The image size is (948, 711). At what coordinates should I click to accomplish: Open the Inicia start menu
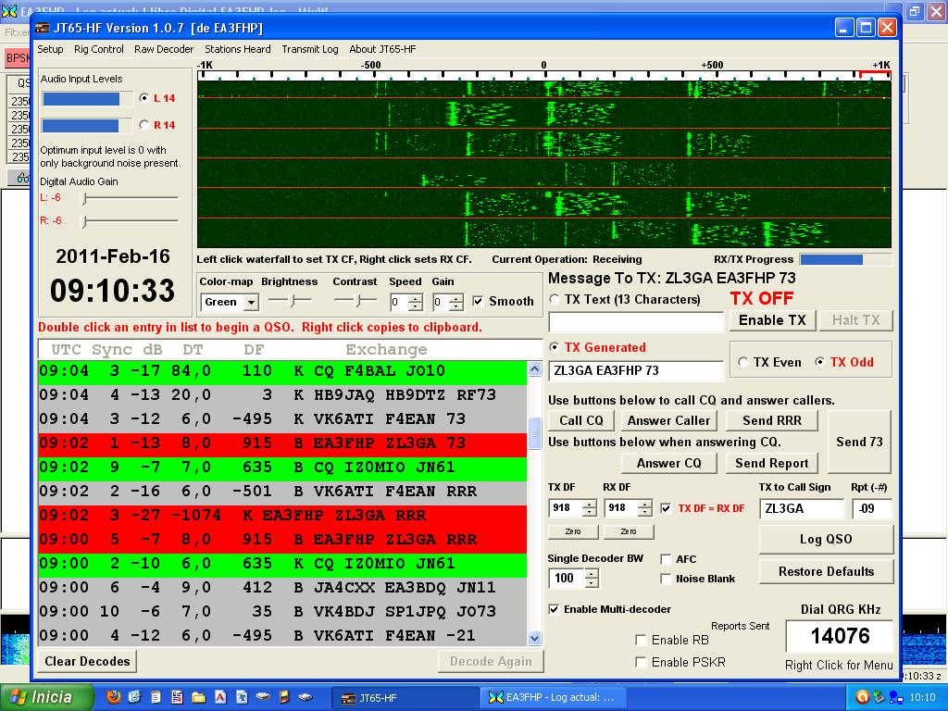[48, 697]
